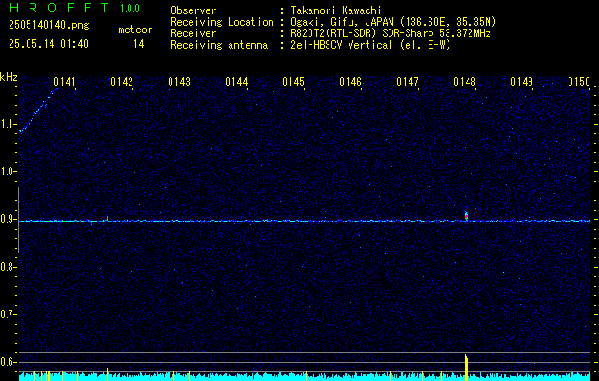Image resolution: width=599 pixels, height=381 pixels.
Task: Click the meteor label
Action: (x=135, y=30)
